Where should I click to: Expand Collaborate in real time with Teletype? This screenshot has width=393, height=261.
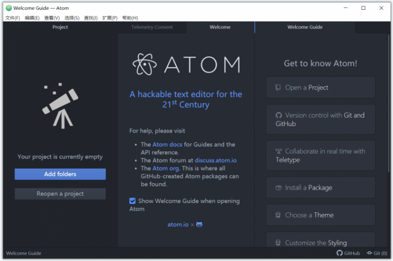pyautogui.click(x=321, y=156)
